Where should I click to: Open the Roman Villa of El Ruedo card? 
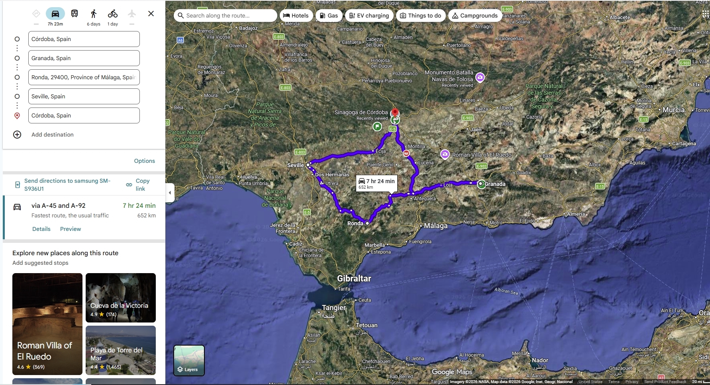point(47,324)
